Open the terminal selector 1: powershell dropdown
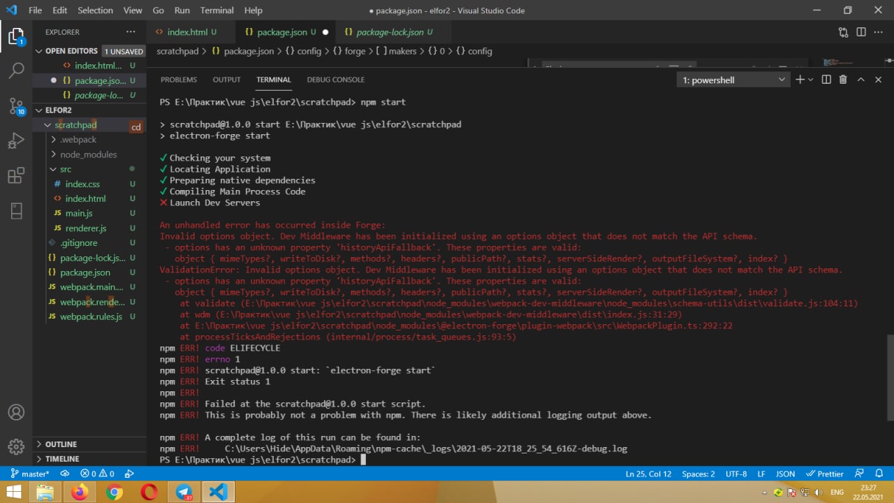The width and height of the screenshot is (894, 503). click(x=733, y=80)
